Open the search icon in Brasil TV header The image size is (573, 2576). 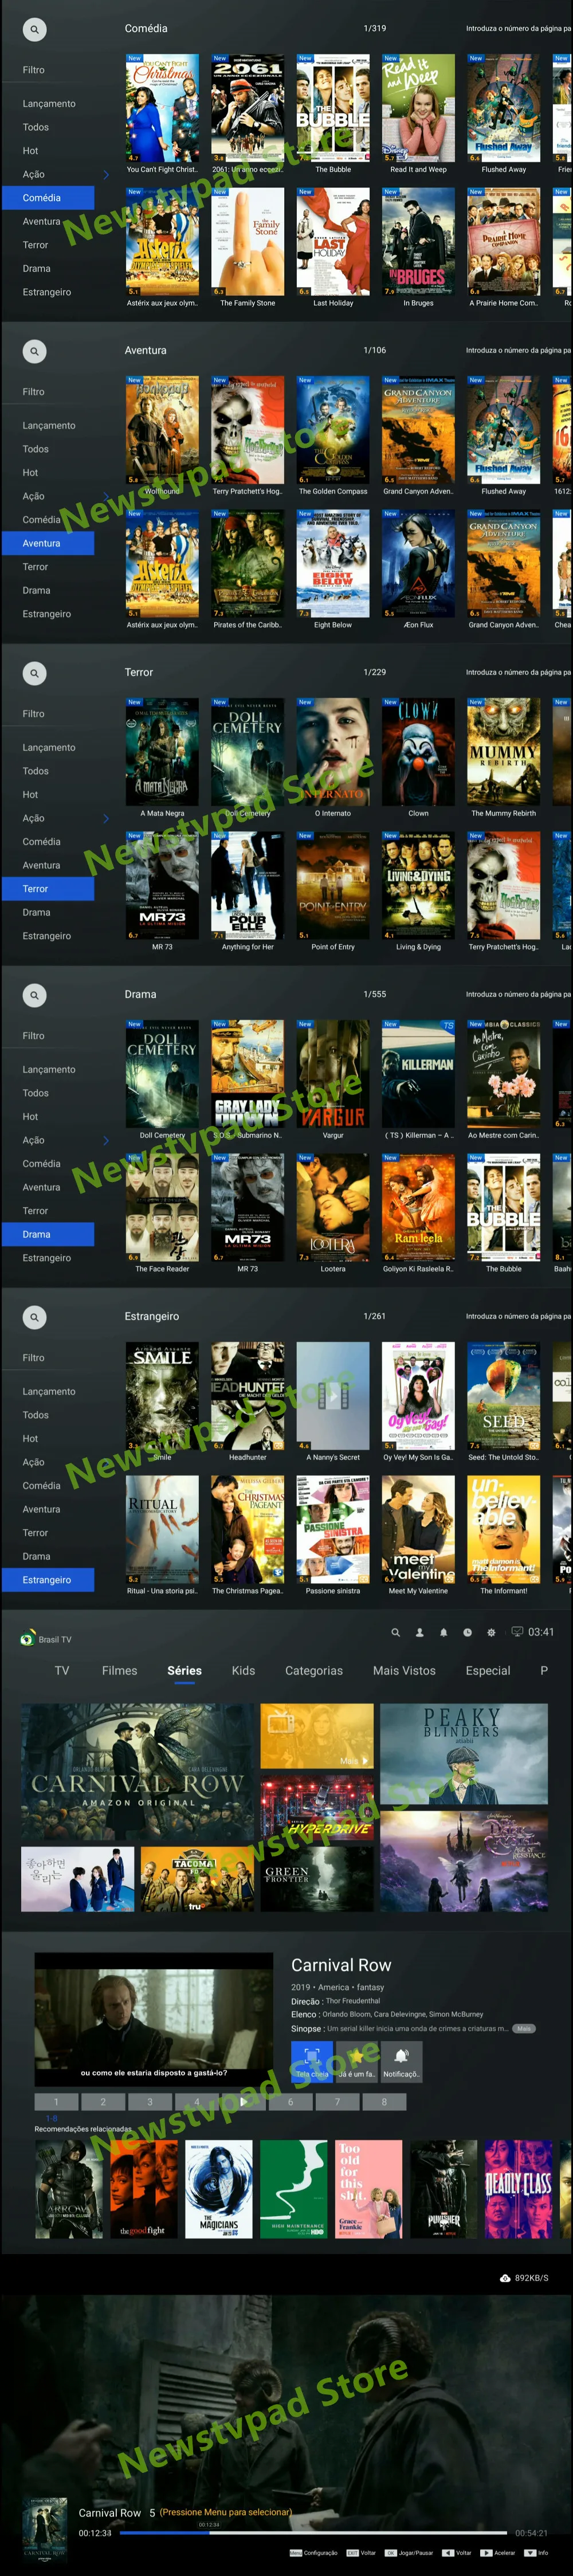click(x=395, y=1632)
